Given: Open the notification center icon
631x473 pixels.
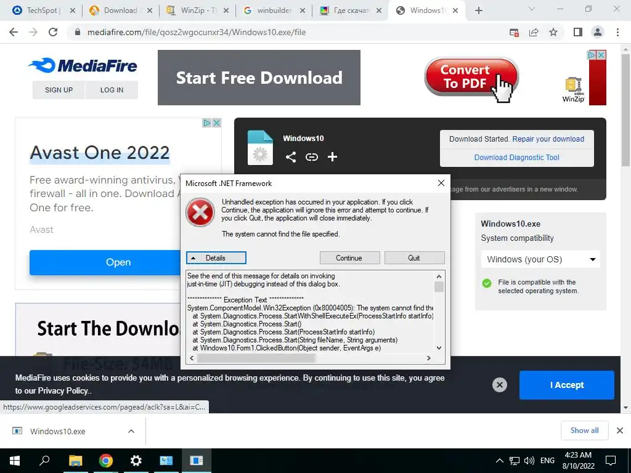Looking at the screenshot, I should tap(611, 461).
